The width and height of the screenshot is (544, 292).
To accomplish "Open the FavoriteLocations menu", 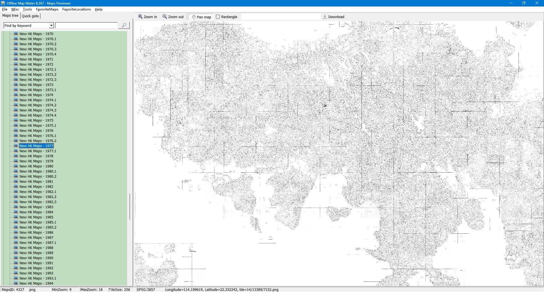I will point(76,9).
